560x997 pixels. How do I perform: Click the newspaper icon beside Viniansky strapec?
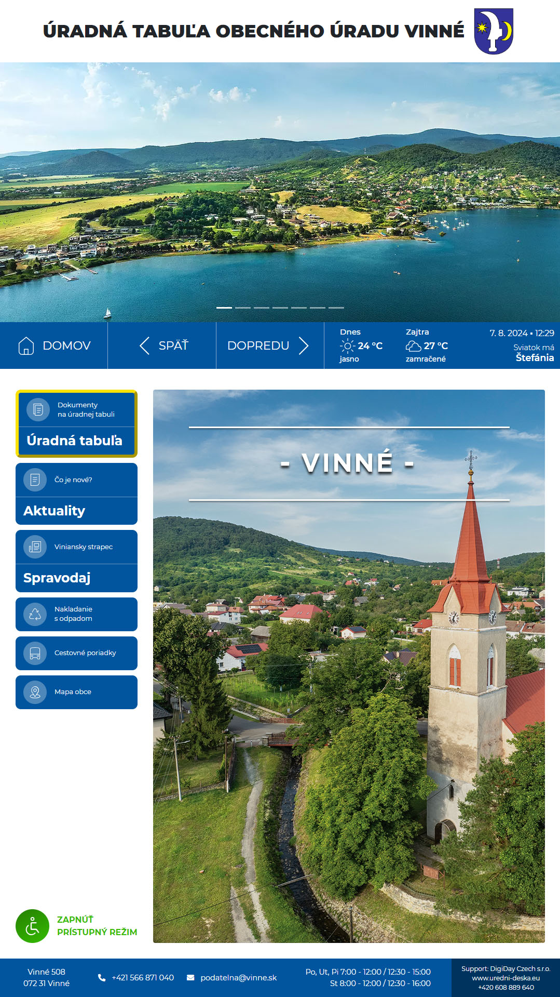pos(35,547)
